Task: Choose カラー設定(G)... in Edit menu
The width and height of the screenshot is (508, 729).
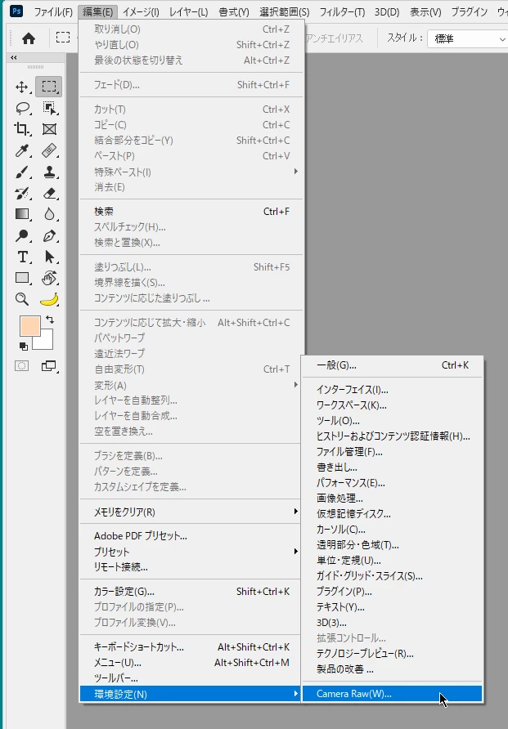Action: click(x=191, y=592)
